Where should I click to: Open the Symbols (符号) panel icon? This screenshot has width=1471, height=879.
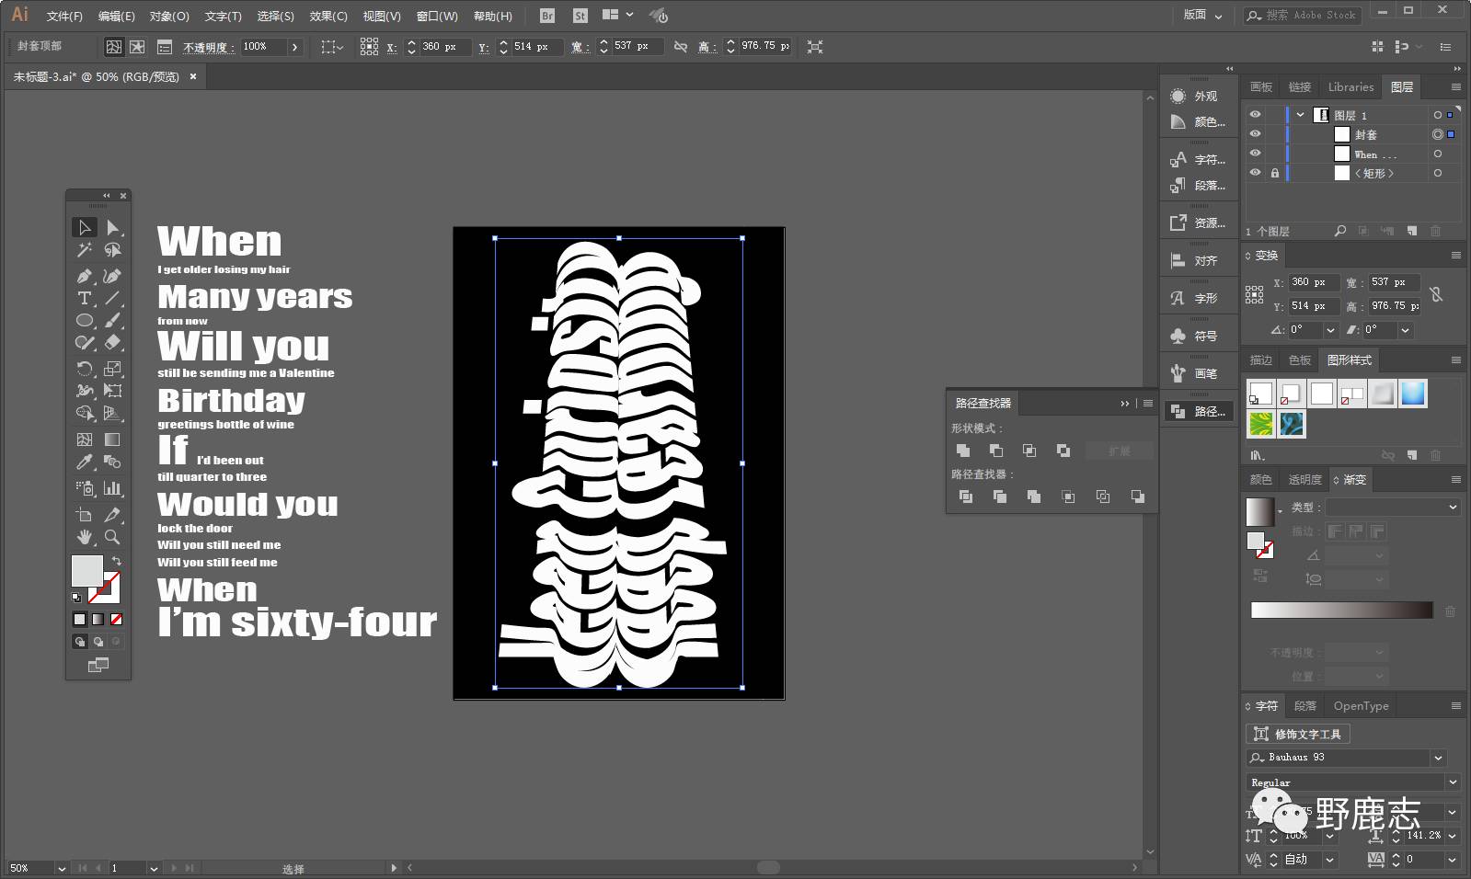click(x=1178, y=336)
